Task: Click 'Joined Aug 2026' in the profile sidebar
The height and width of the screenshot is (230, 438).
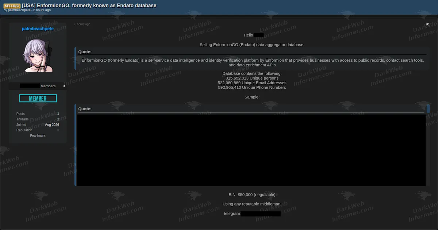Action: point(38,125)
